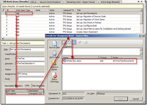Screen dimensions: 147x105
Task: Sort changeset files by Name column
Action: coord(81,58)
